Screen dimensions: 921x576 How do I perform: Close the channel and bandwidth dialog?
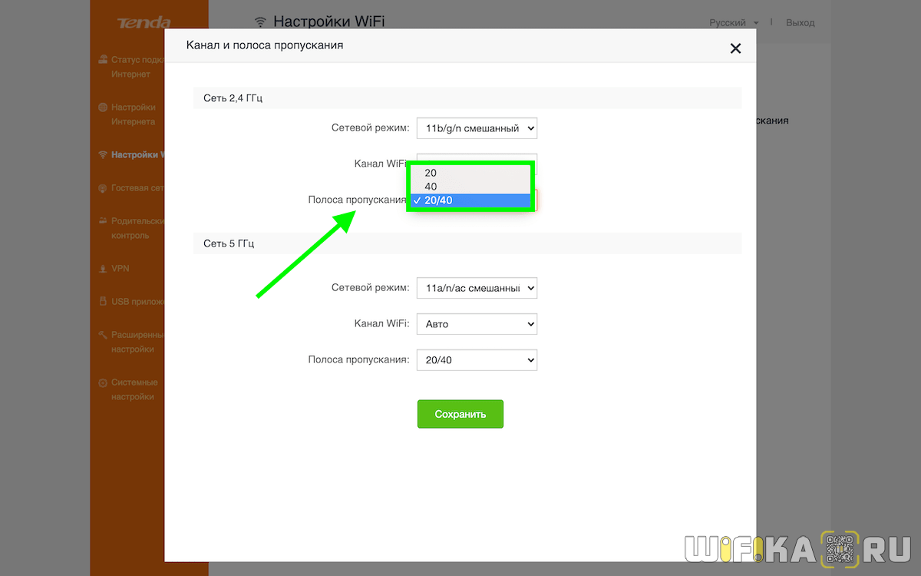pos(735,49)
